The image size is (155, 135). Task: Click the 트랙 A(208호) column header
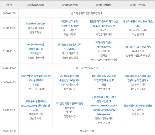point(35,5)
